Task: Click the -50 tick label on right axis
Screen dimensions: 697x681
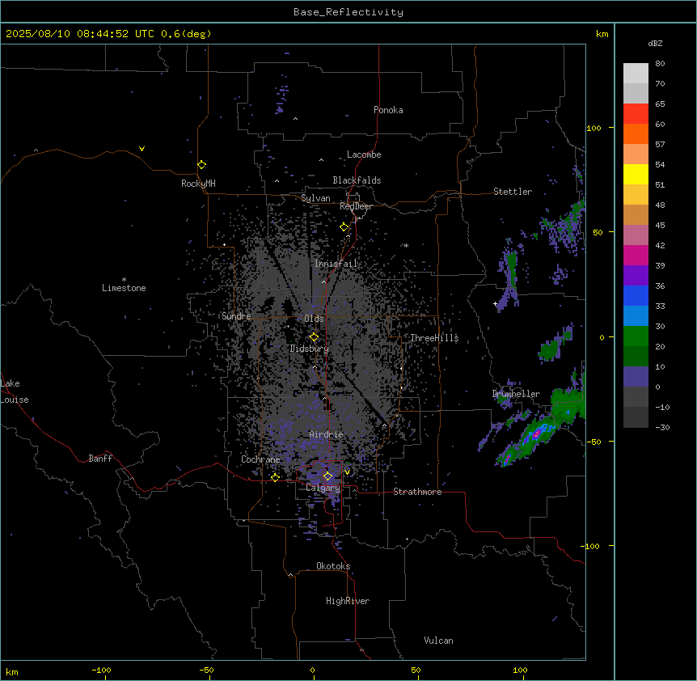Action: 594,442
